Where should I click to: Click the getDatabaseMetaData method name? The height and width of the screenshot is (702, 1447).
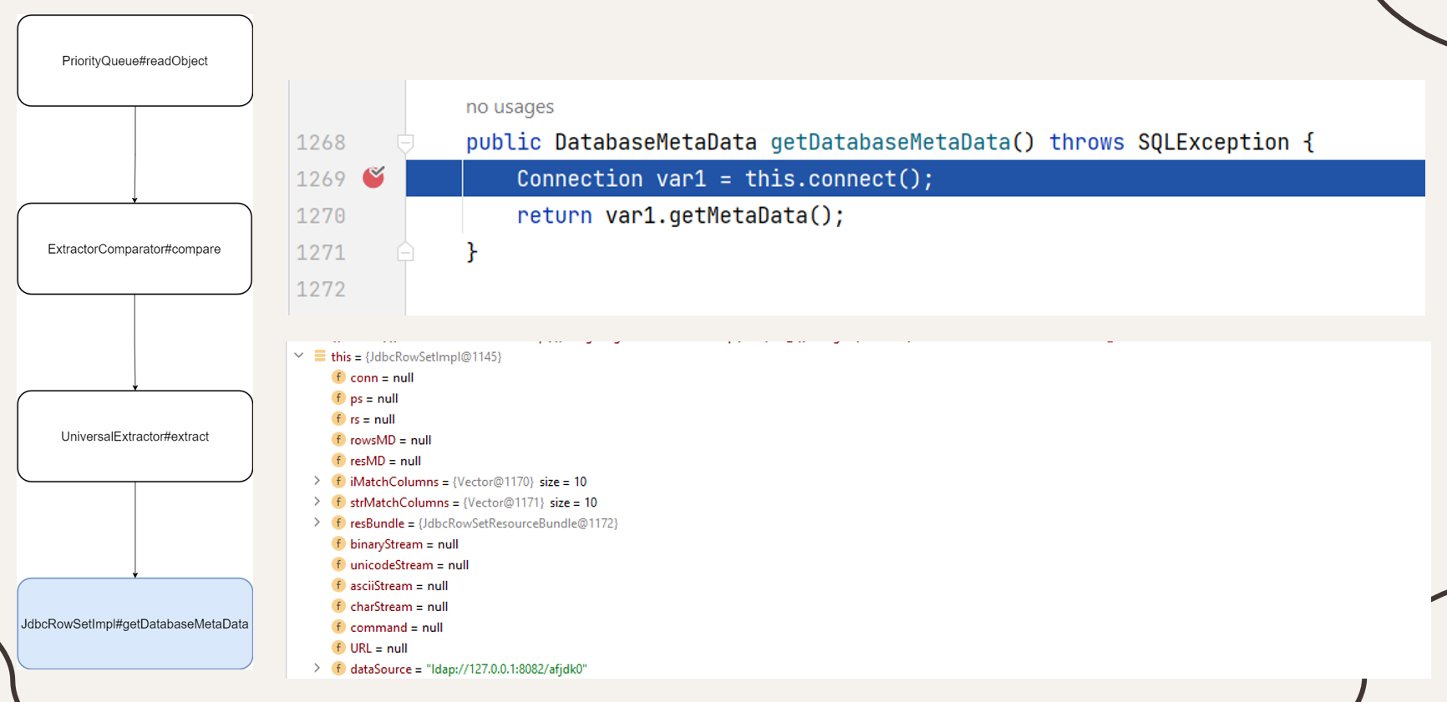tap(891, 142)
